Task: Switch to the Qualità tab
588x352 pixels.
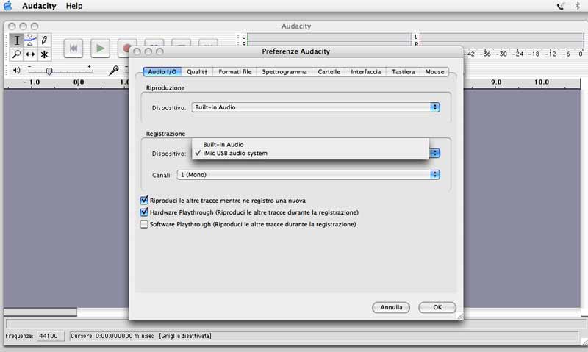Action: (x=197, y=71)
